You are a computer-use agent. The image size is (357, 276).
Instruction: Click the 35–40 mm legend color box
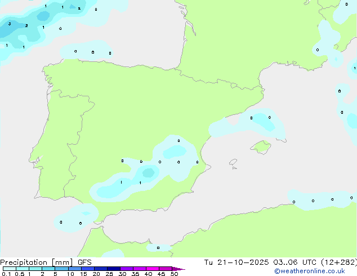140,269
